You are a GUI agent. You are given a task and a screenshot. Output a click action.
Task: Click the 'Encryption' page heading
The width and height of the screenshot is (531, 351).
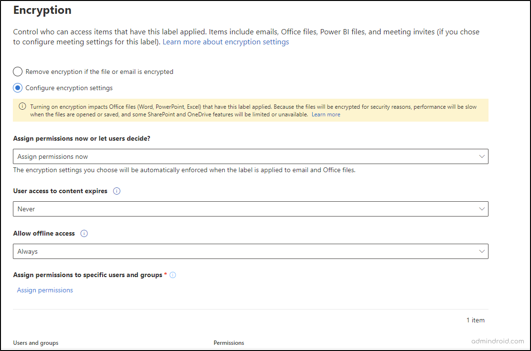click(42, 10)
